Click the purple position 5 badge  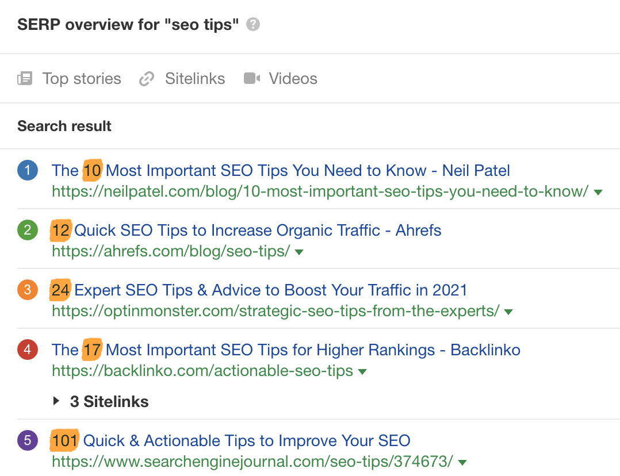point(28,441)
